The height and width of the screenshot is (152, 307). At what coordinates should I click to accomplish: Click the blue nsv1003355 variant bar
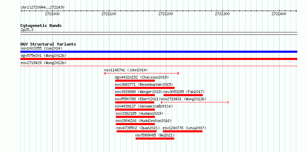coord(159,52)
